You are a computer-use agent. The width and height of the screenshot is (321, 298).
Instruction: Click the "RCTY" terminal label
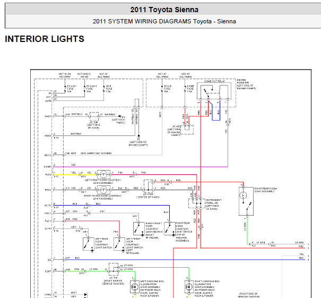48,206
